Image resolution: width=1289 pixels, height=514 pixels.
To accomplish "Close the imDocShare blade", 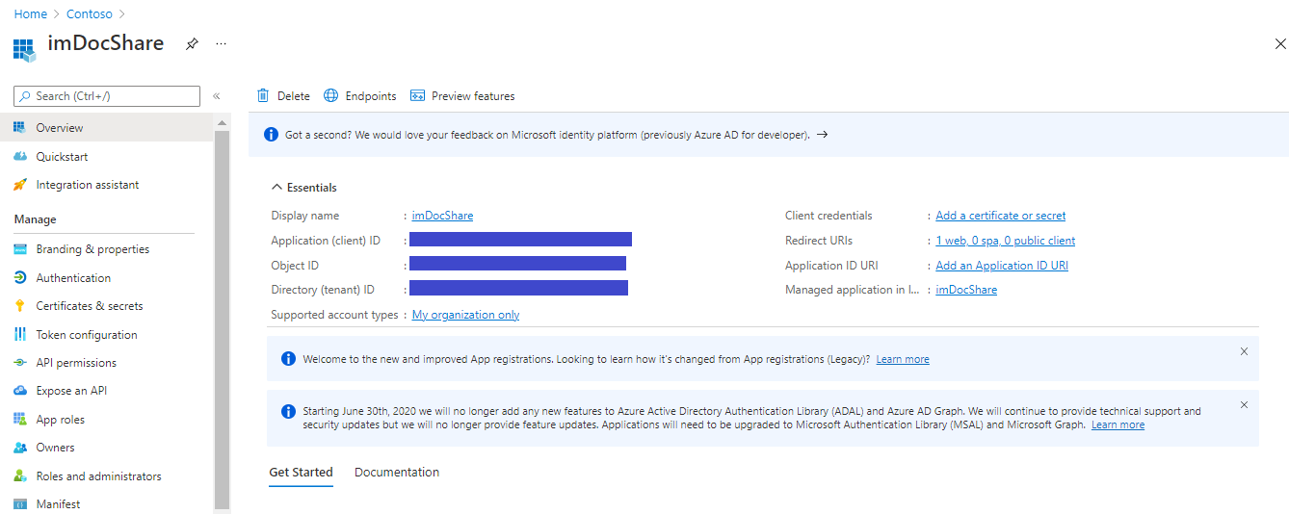I will [1280, 44].
